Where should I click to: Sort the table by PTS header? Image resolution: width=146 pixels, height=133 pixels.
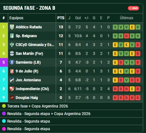click(61, 18)
